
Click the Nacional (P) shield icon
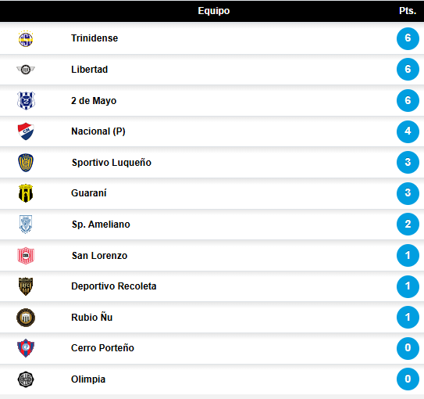click(x=26, y=131)
